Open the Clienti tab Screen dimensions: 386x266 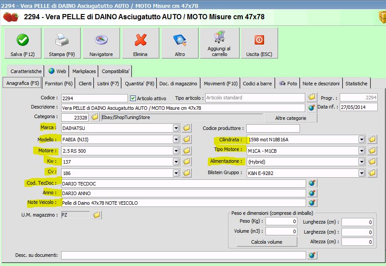(x=85, y=84)
